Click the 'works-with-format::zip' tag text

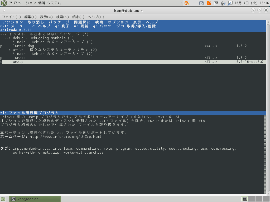coord(36,153)
